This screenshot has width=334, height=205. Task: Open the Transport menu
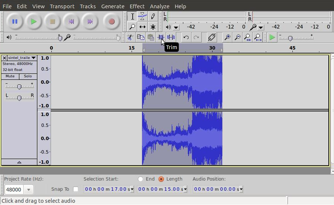[62, 6]
